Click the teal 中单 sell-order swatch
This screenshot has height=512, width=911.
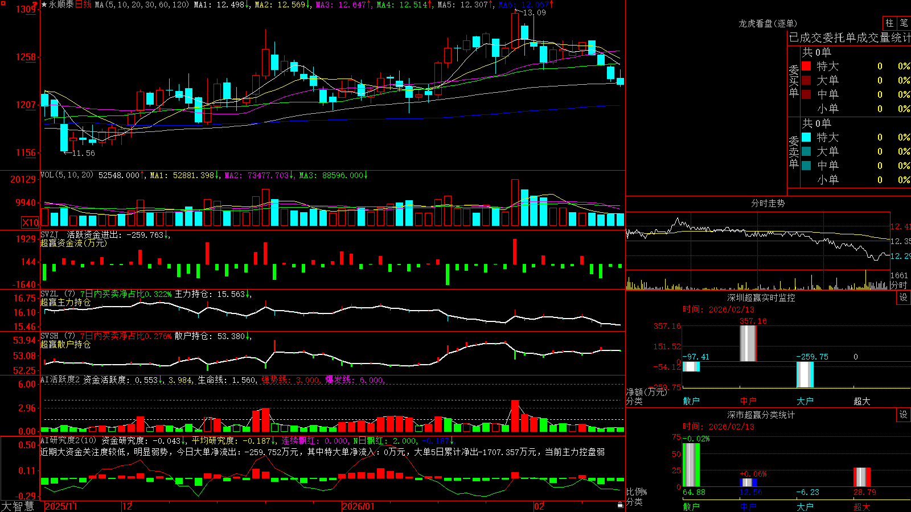coord(806,166)
